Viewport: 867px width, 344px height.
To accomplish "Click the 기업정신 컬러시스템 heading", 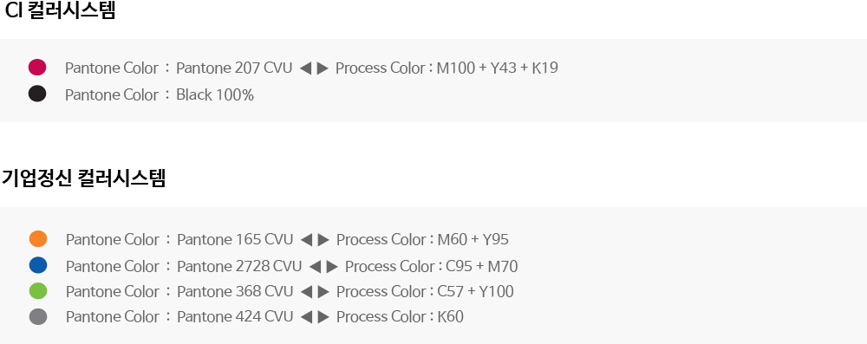I will (x=83, y=178).
